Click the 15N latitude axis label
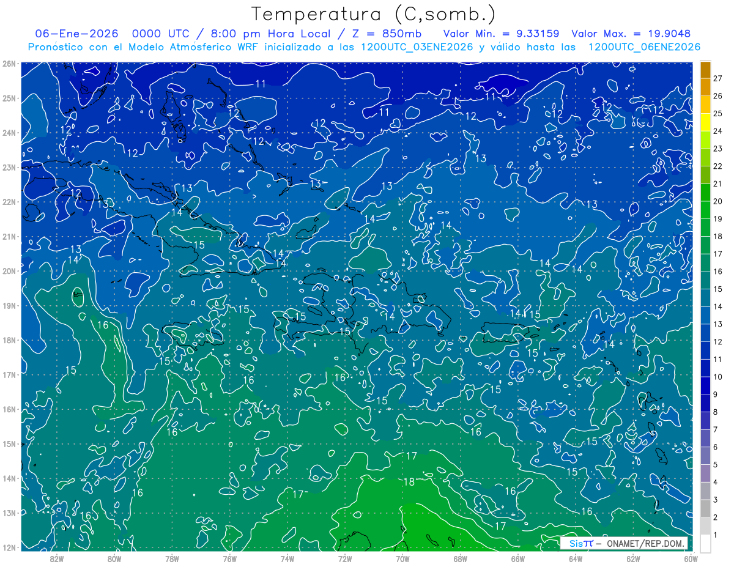The height and width of the screenshot is (567, 734). tap(9, 443)
